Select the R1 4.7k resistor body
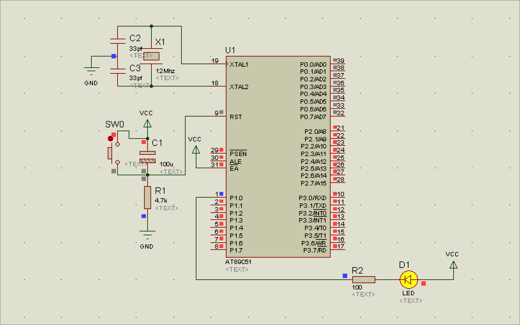 (148, 198)
